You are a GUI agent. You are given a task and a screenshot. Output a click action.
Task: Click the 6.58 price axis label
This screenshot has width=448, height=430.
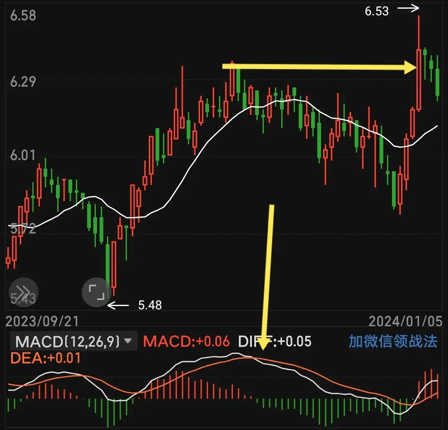[x=23, y=15]
